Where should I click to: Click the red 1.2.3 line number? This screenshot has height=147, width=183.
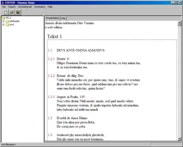pyautogui.click(x=51, y=97)
